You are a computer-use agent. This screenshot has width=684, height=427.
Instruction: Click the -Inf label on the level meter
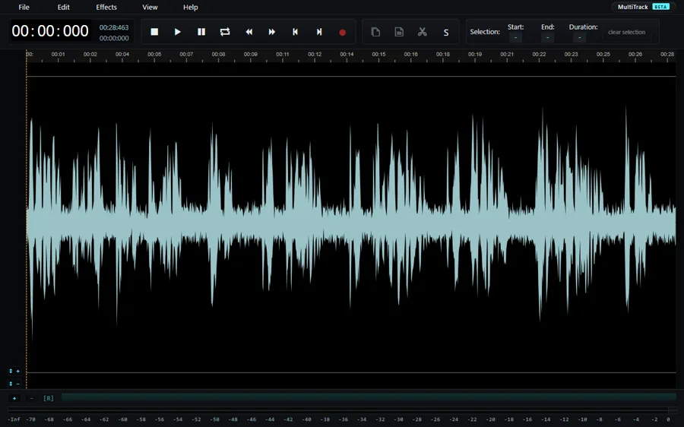(x=14, y=419)
